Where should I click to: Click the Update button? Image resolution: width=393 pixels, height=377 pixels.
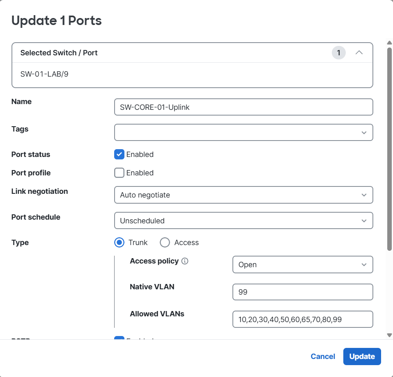click(362, 357)
